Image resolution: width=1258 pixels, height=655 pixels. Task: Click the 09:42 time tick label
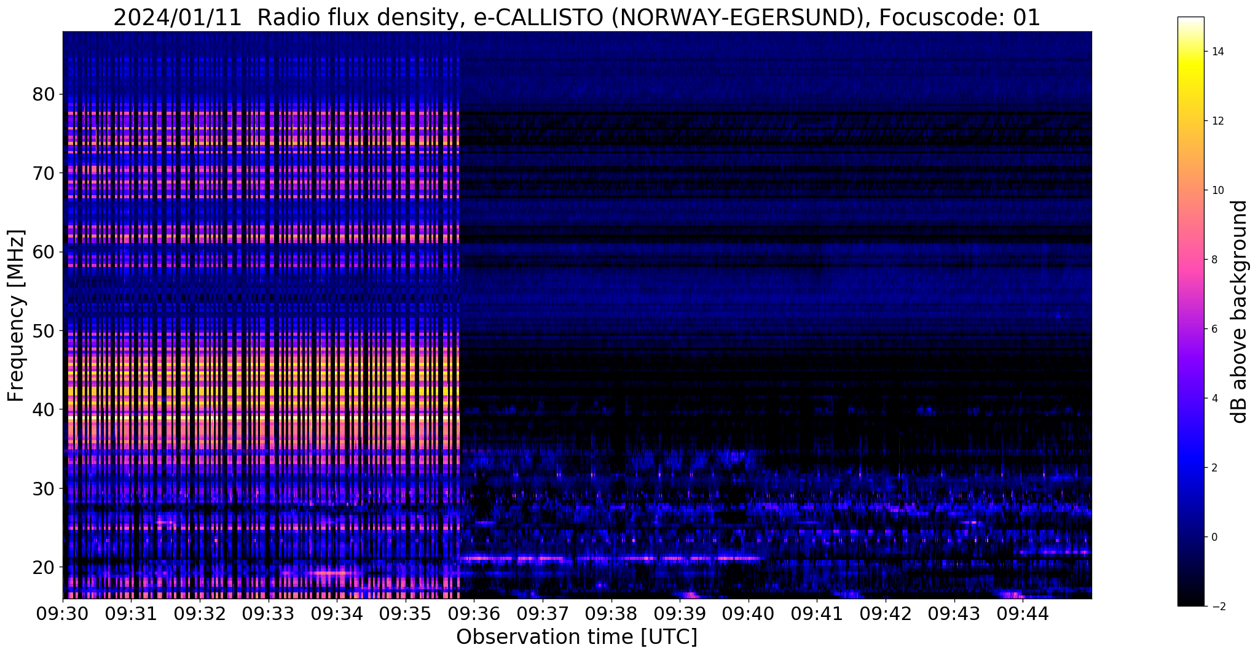tap(886, 613)
